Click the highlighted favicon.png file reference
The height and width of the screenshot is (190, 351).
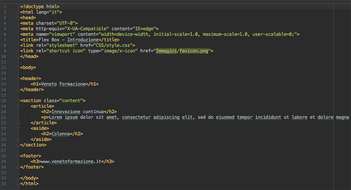(194, 51)
